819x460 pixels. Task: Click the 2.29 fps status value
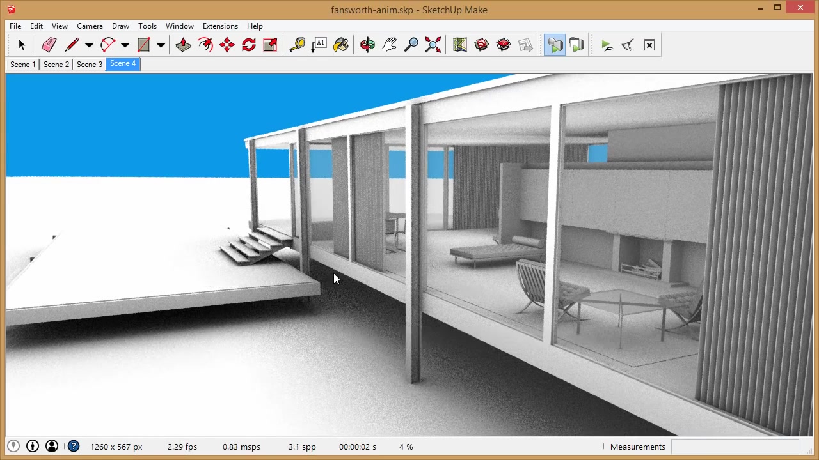pyautogui.click(x=182, y=447)
